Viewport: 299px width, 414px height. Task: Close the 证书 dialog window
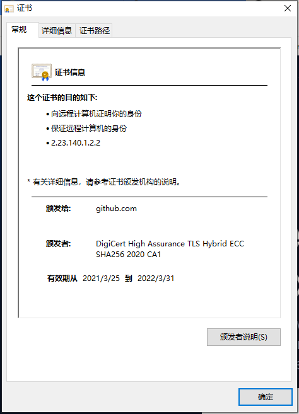288,8
